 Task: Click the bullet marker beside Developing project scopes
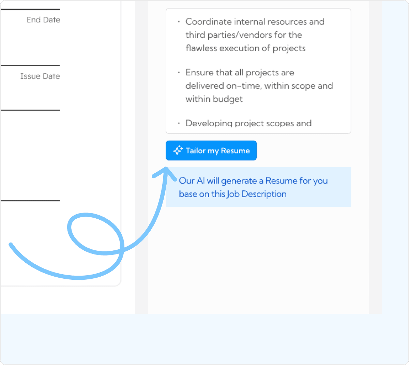(180, 123)
